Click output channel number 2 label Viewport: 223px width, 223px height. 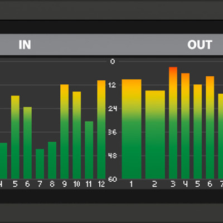154,184
